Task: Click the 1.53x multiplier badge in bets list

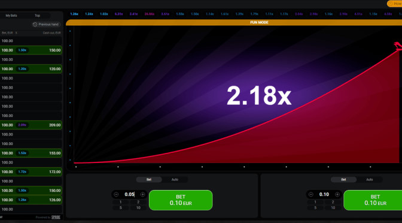Action: [22, 153]
